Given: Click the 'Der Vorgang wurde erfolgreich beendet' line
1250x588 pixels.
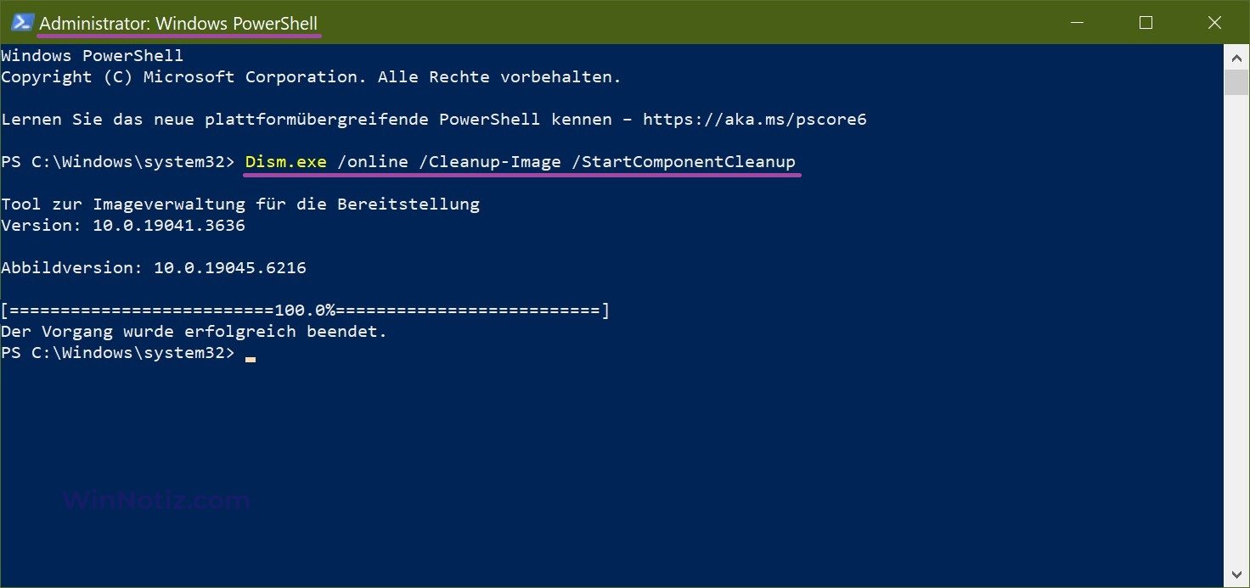Looking at the screenshot, I should point(194,332).
